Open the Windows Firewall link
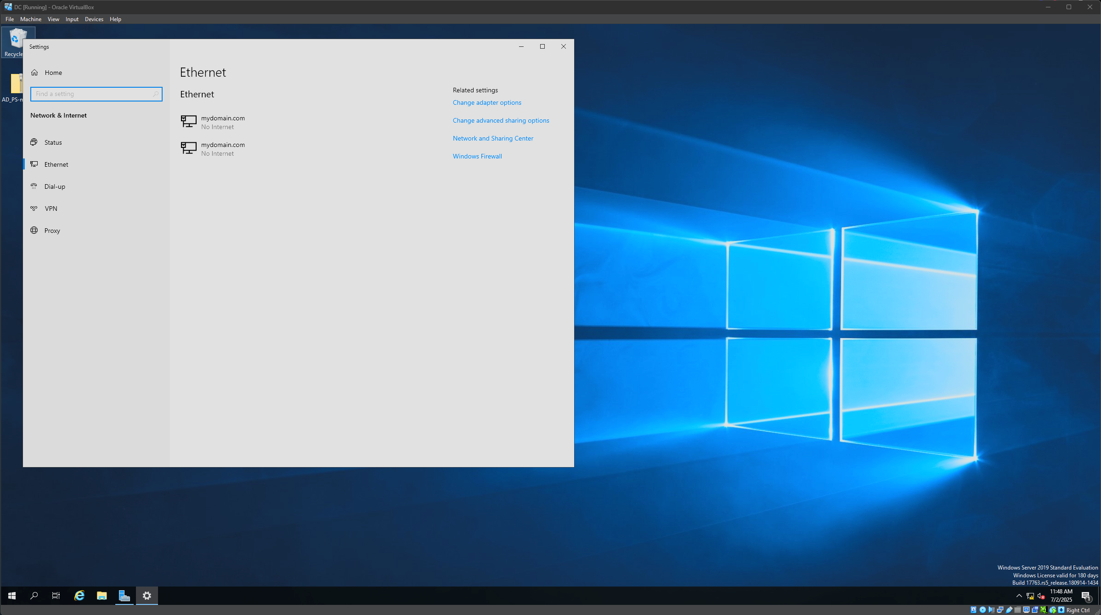The image size is (1101, 615). (x=477, y=156)
